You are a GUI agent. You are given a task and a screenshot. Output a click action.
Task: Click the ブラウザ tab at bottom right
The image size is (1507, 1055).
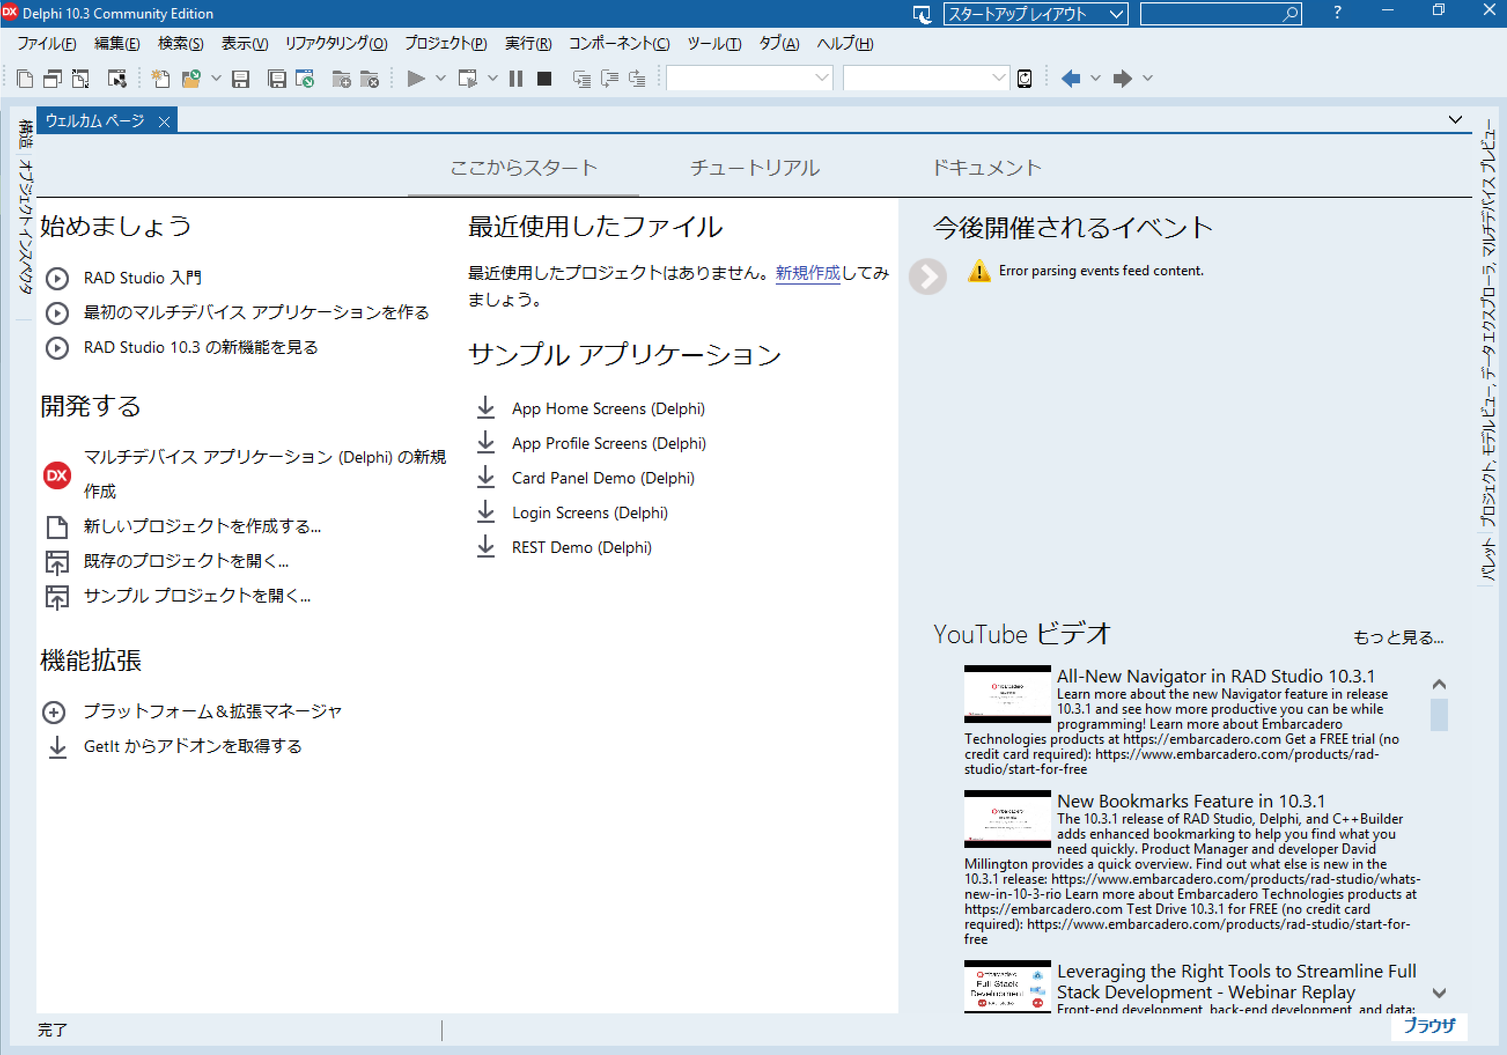click(1429, 1026)
